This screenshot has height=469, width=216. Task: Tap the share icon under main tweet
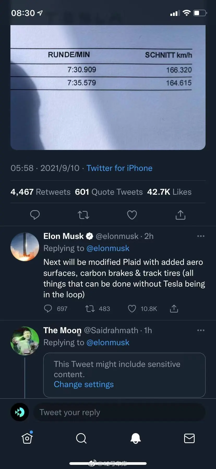pos(180,215)
